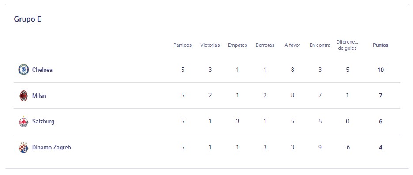This screenshot has width=413, height=175.
Task: Click the Victorias column header
Action: pos(210,45)
